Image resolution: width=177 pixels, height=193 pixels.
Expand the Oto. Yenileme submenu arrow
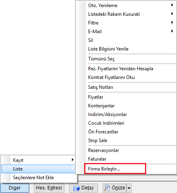(x=172, y=5)
